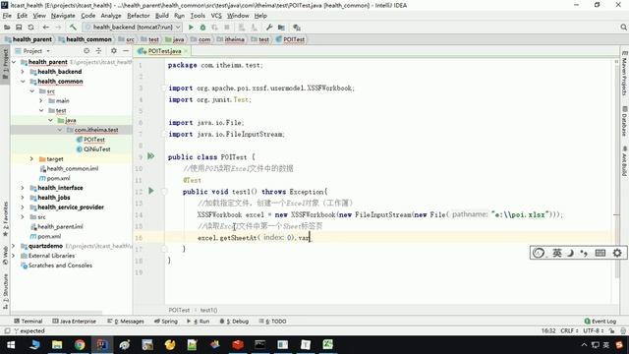This screenshot has width=629, height=354.
Task: Open the IME soft keyboard icon
Action: pos(600,253)
